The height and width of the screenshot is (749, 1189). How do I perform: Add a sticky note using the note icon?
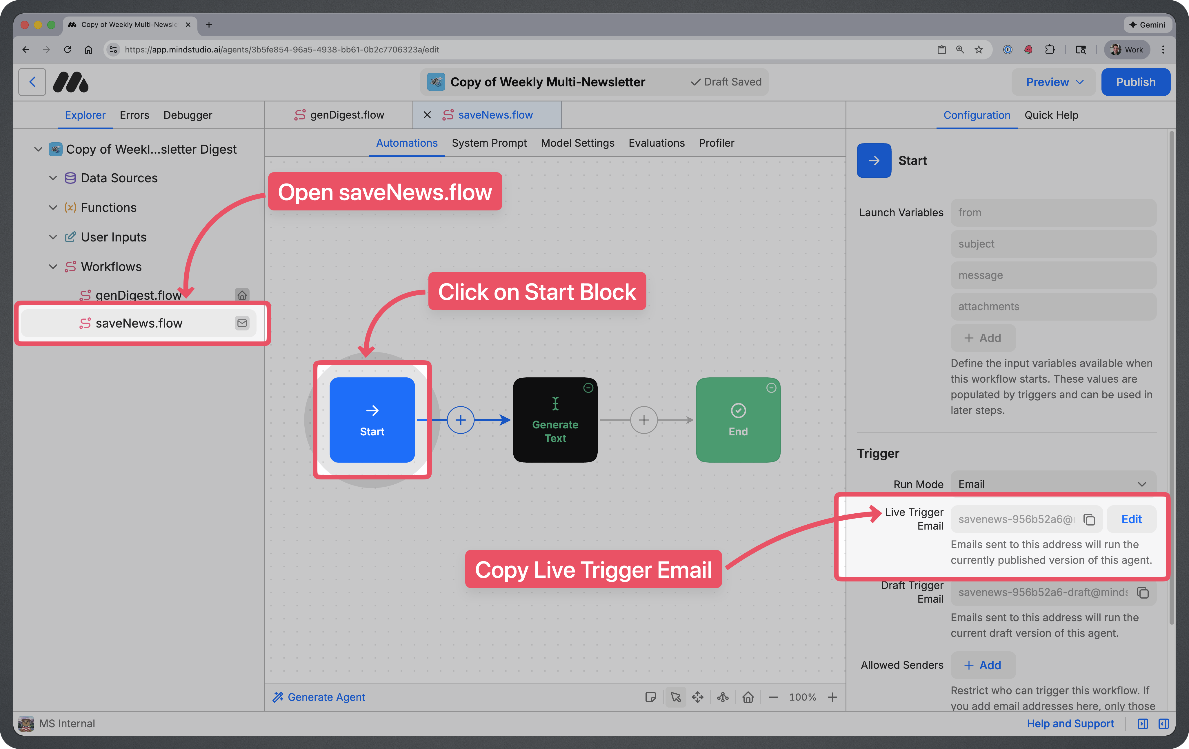(651, 697)
